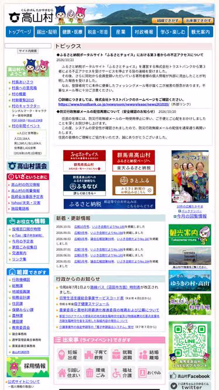Image resolution: width=219 pixels, height=390 pixels.
Task: Click the サイト内検索 button
Action: pos(28,51)
